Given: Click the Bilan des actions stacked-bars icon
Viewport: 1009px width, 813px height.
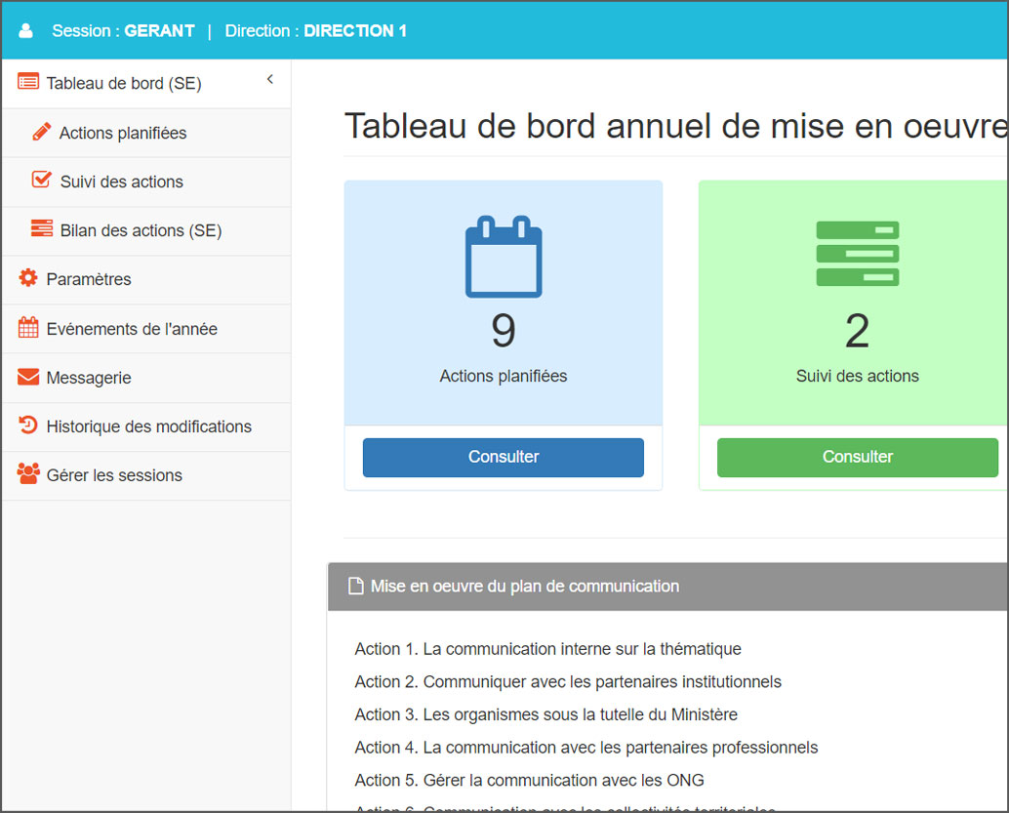Looking at the screenshot, I should pos(42,228).
